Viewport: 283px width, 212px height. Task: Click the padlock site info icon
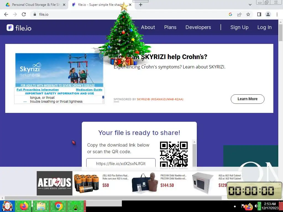(x=35, y=14)
